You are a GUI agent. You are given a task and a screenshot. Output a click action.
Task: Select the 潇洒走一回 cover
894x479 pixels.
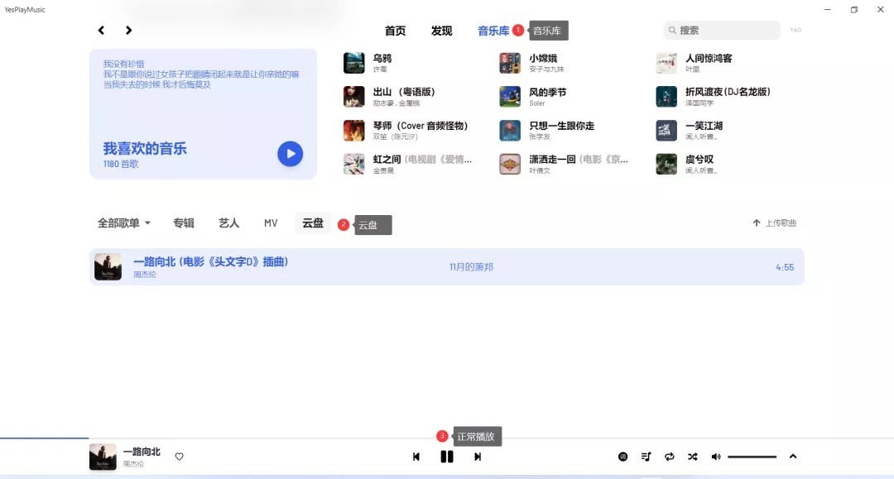[510, 164]
